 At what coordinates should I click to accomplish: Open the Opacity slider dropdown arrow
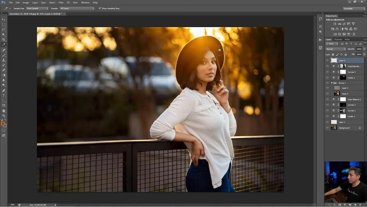(x=364, y=49)
